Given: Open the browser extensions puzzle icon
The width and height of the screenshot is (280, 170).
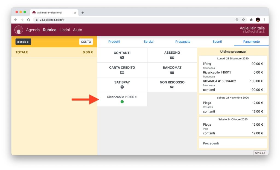Looking at the screenshot, I should tap(251, 20).
